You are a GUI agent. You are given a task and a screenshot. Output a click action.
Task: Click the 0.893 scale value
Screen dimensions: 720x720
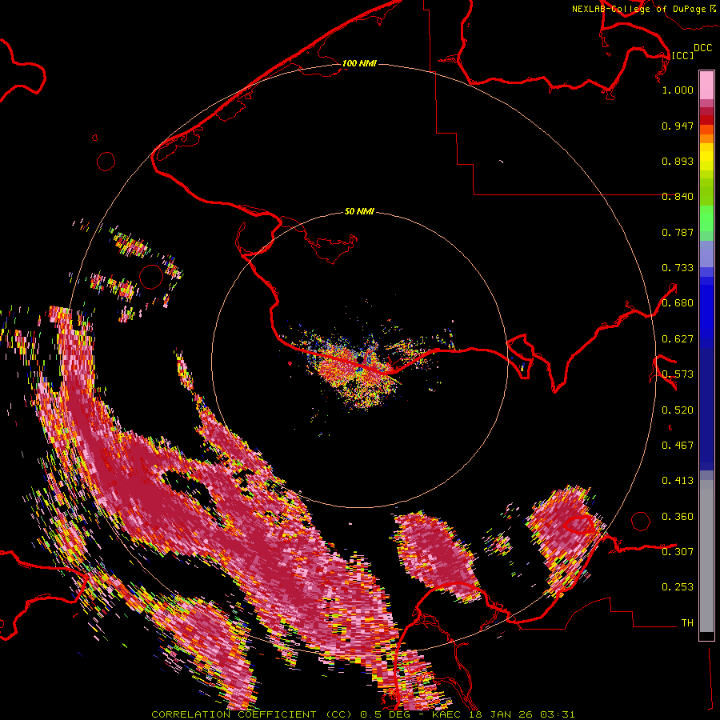[x=678, y=161]
